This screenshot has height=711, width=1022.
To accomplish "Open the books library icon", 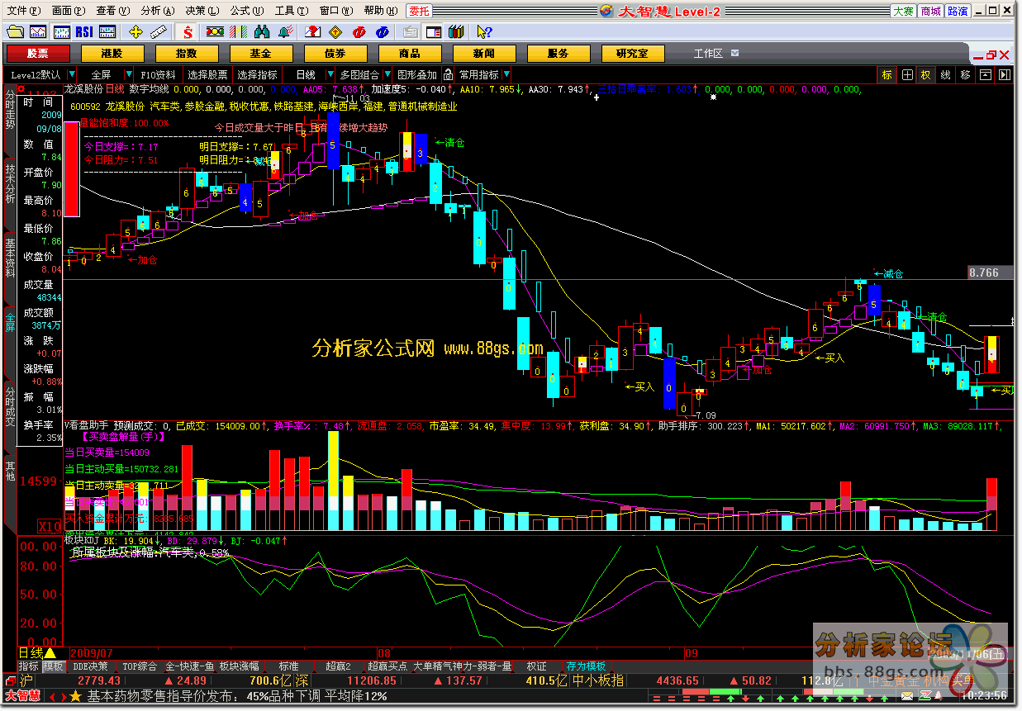I will (x=456, y=32).
